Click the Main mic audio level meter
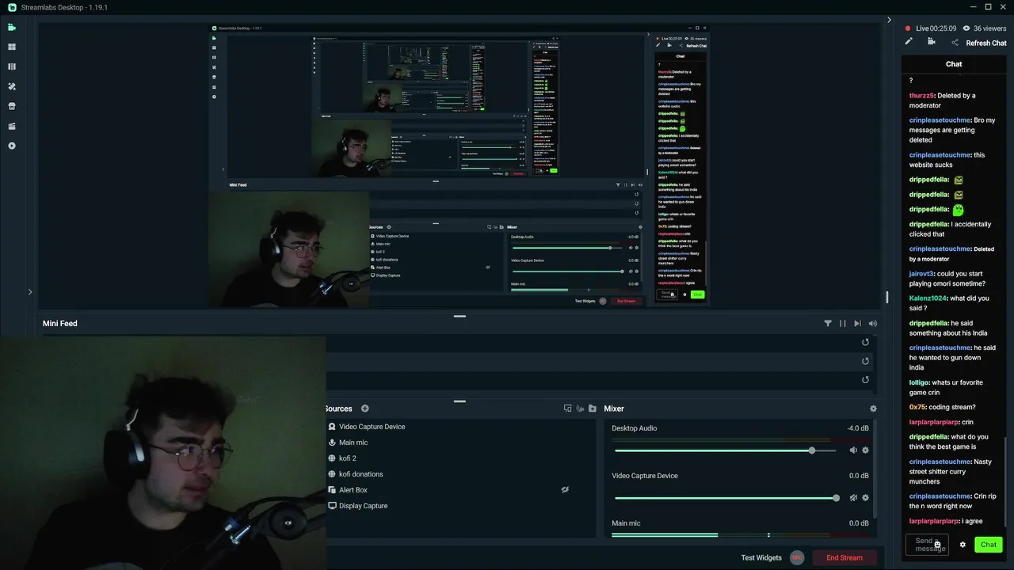1014x570 pixels. [721, 535]
